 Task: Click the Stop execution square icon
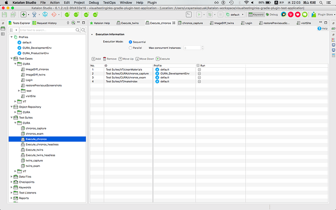220,15
